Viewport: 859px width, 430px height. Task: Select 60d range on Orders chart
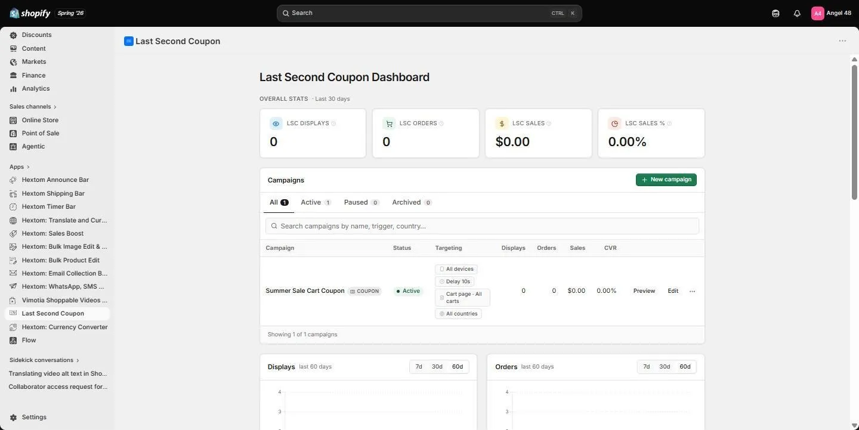click(685, 367)
